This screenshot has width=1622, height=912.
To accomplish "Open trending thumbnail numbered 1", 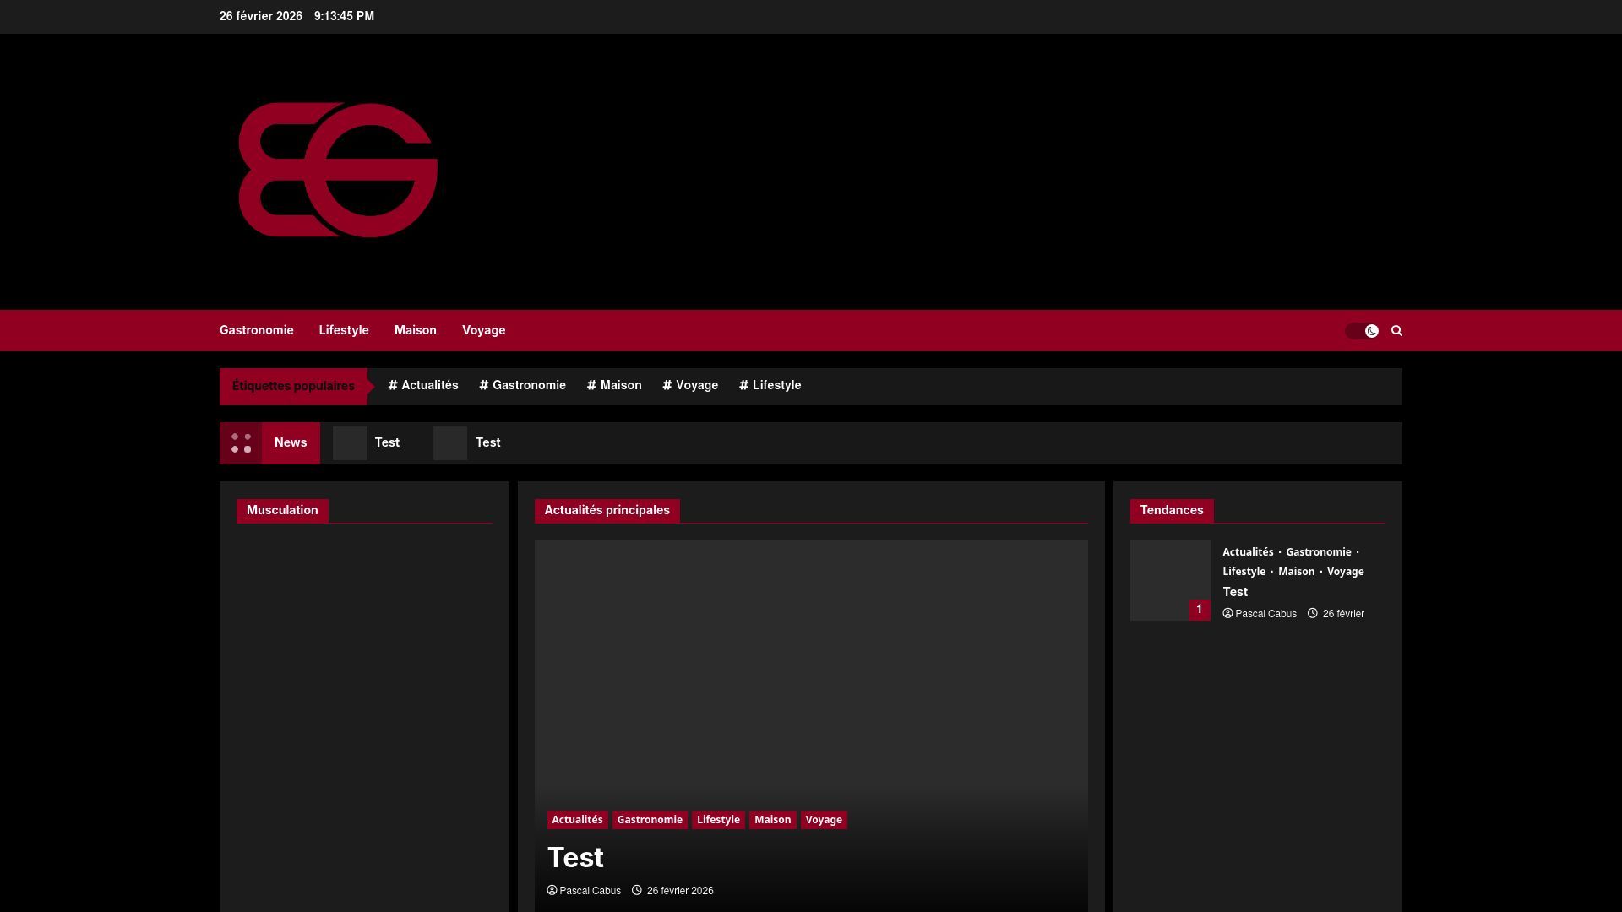I will [1170, 581].
